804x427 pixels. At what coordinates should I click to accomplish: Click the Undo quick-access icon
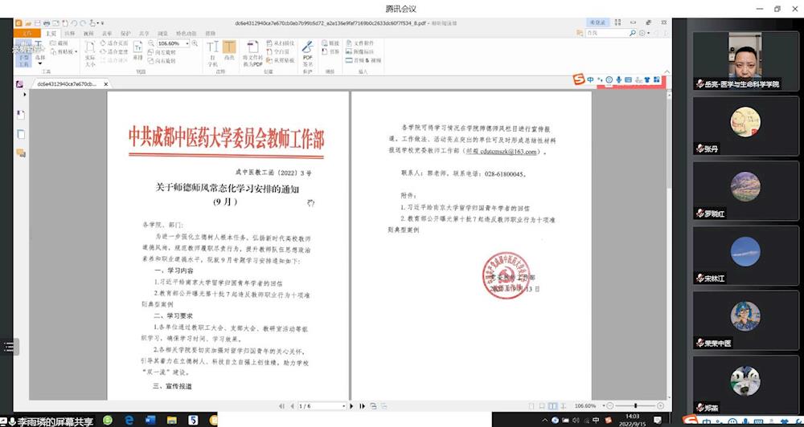click(74, 23)
